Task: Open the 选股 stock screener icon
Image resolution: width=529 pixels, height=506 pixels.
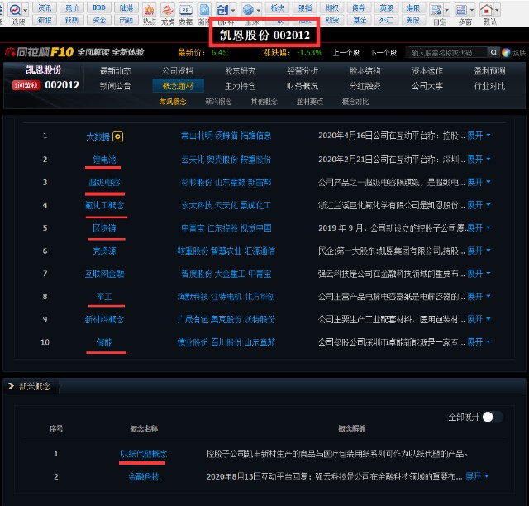Action: (x=15, y=10)
